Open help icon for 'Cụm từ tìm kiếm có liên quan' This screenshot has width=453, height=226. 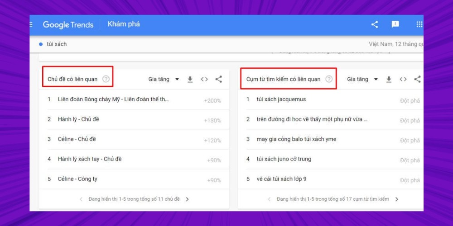[329, 79]
